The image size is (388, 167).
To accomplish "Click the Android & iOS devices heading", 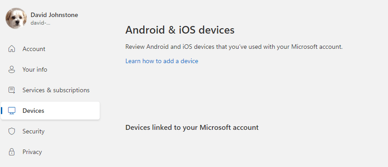I will [x=180, y=30].
